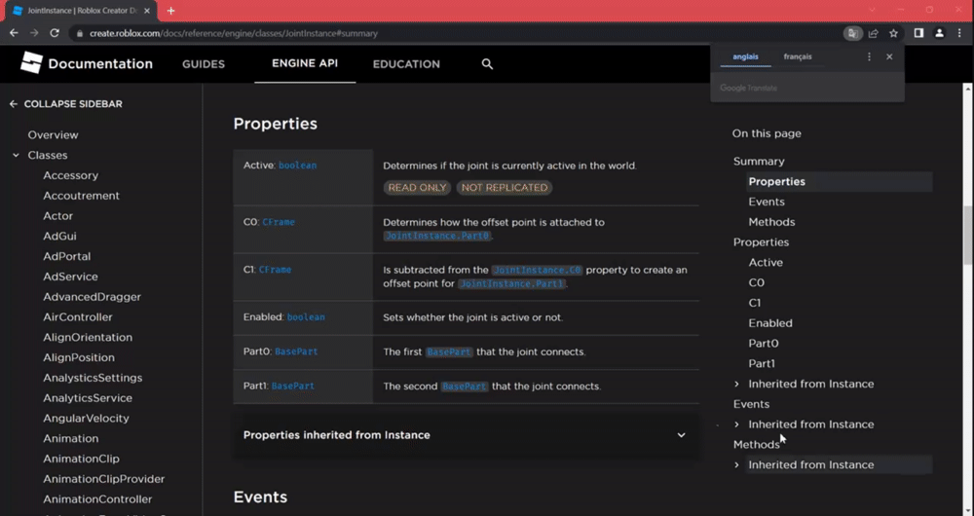Open the browser side panel icon
The image size is (974, 516).
[x=918, y=33]
